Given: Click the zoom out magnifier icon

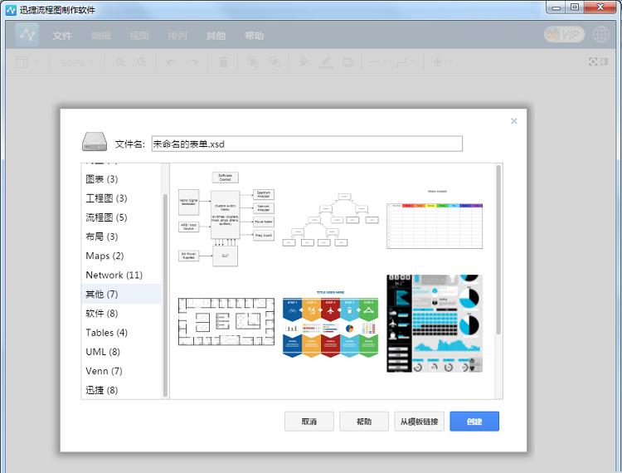Looking at the screenshot, I should [x=141, y=62].
